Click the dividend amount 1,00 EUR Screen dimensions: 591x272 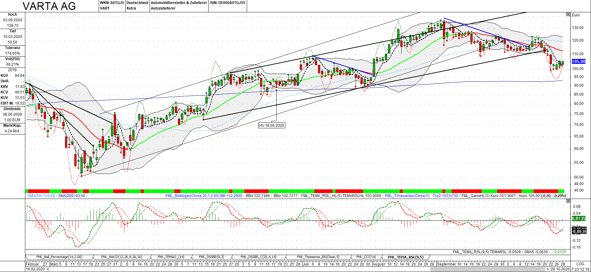12,120
